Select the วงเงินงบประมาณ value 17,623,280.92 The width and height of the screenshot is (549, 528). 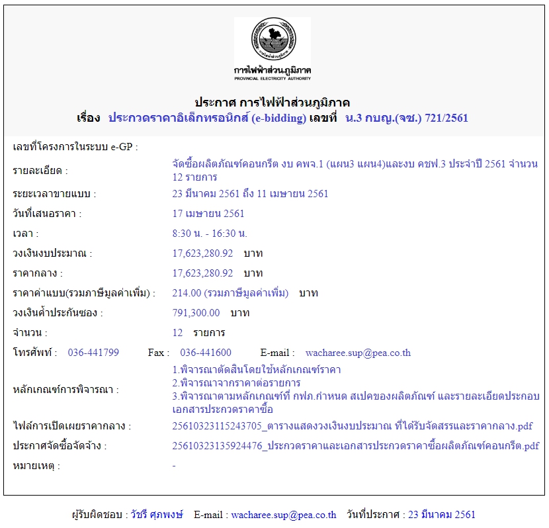202,253
